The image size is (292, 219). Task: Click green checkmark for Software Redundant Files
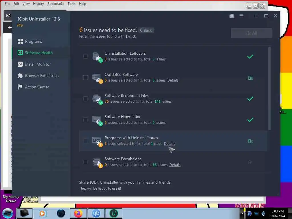click(x=250, y=98)
